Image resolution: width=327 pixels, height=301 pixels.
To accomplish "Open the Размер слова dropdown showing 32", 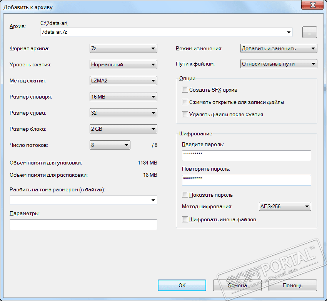I will [x=123, y=113].
